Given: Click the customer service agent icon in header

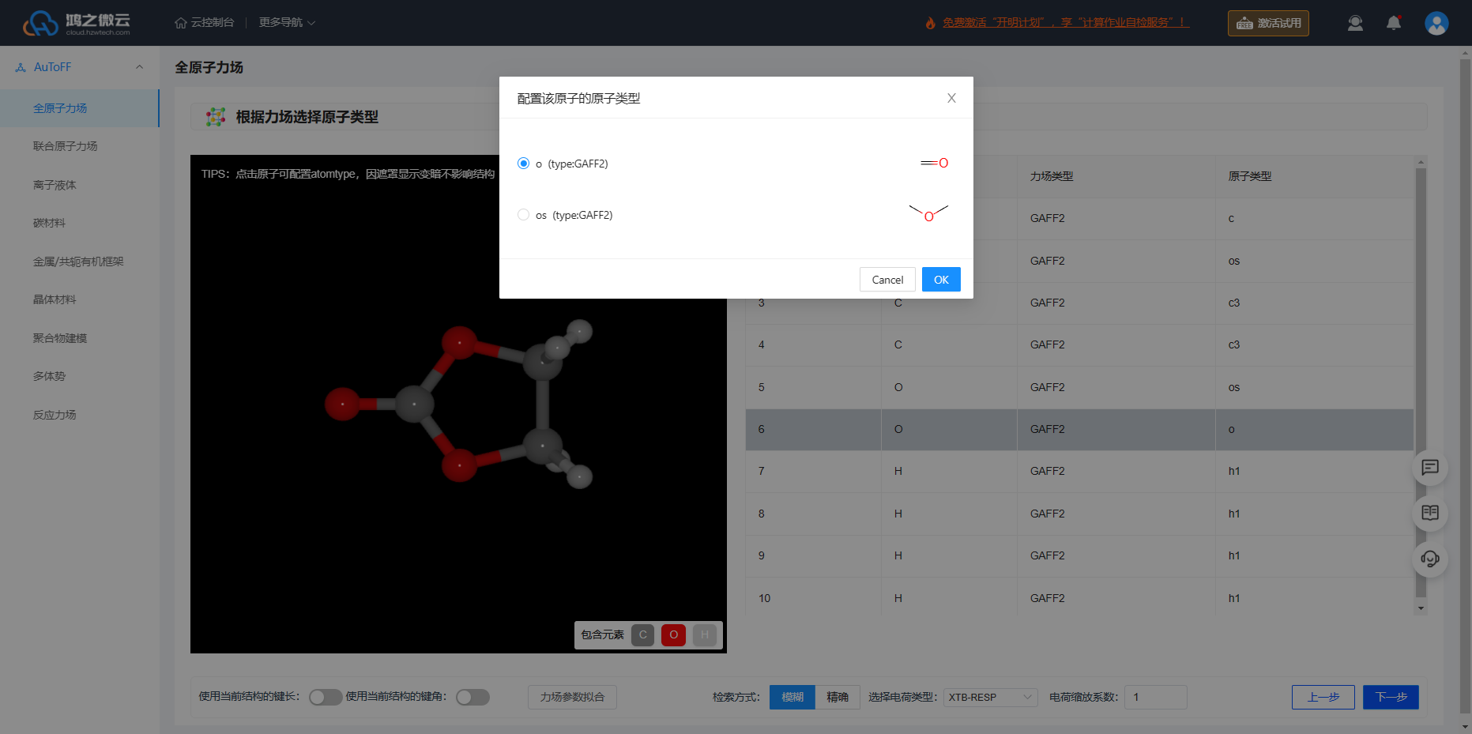Looking at the screenshot, I should tap(1355, 23).
